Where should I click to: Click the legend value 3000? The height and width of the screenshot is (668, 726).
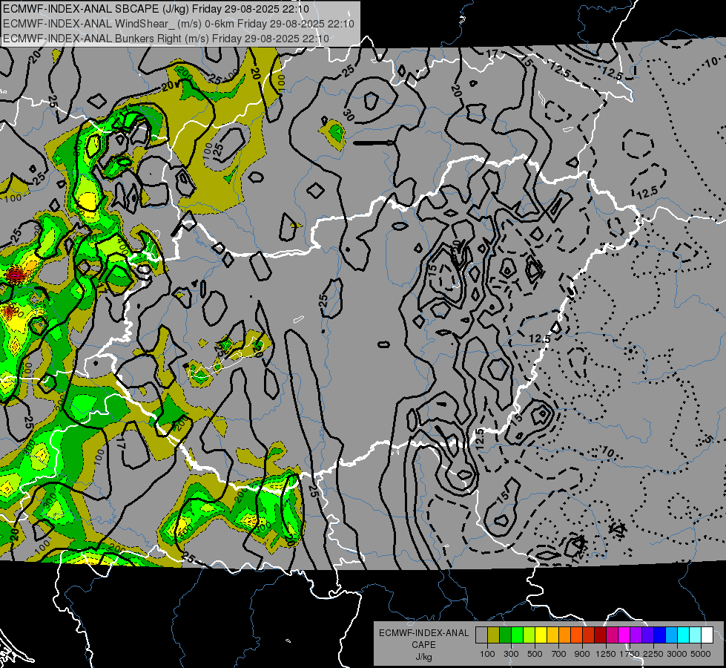click(x=677, y=654)
